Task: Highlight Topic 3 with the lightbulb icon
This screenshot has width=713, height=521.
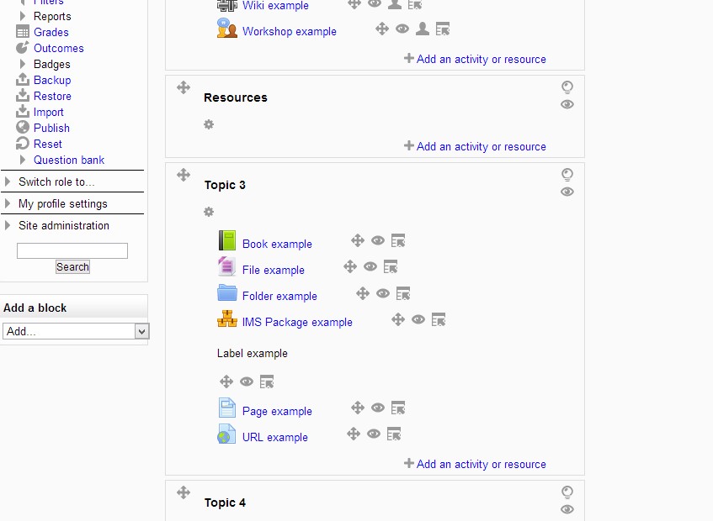Action: pyautogui.click(x=567, y=174)
